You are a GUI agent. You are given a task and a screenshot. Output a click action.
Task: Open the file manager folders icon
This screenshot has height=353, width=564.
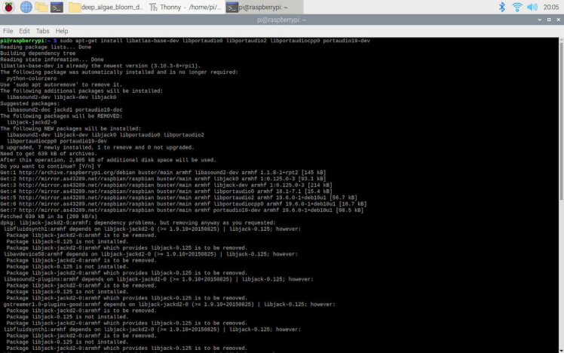(x=41, y=7)
